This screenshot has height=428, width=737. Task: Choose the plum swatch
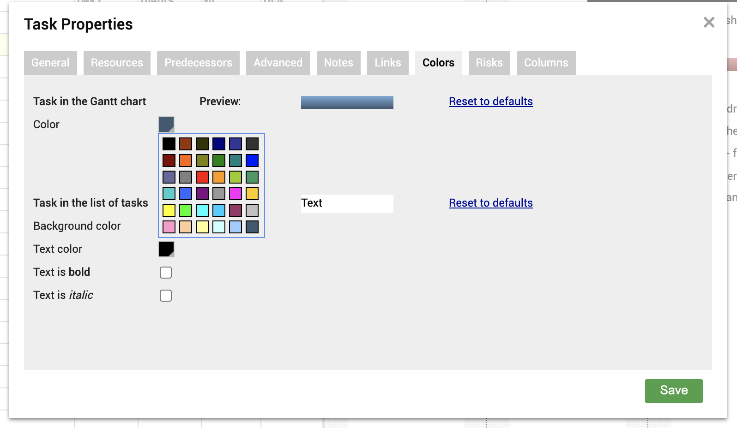(x=236, y=210)
